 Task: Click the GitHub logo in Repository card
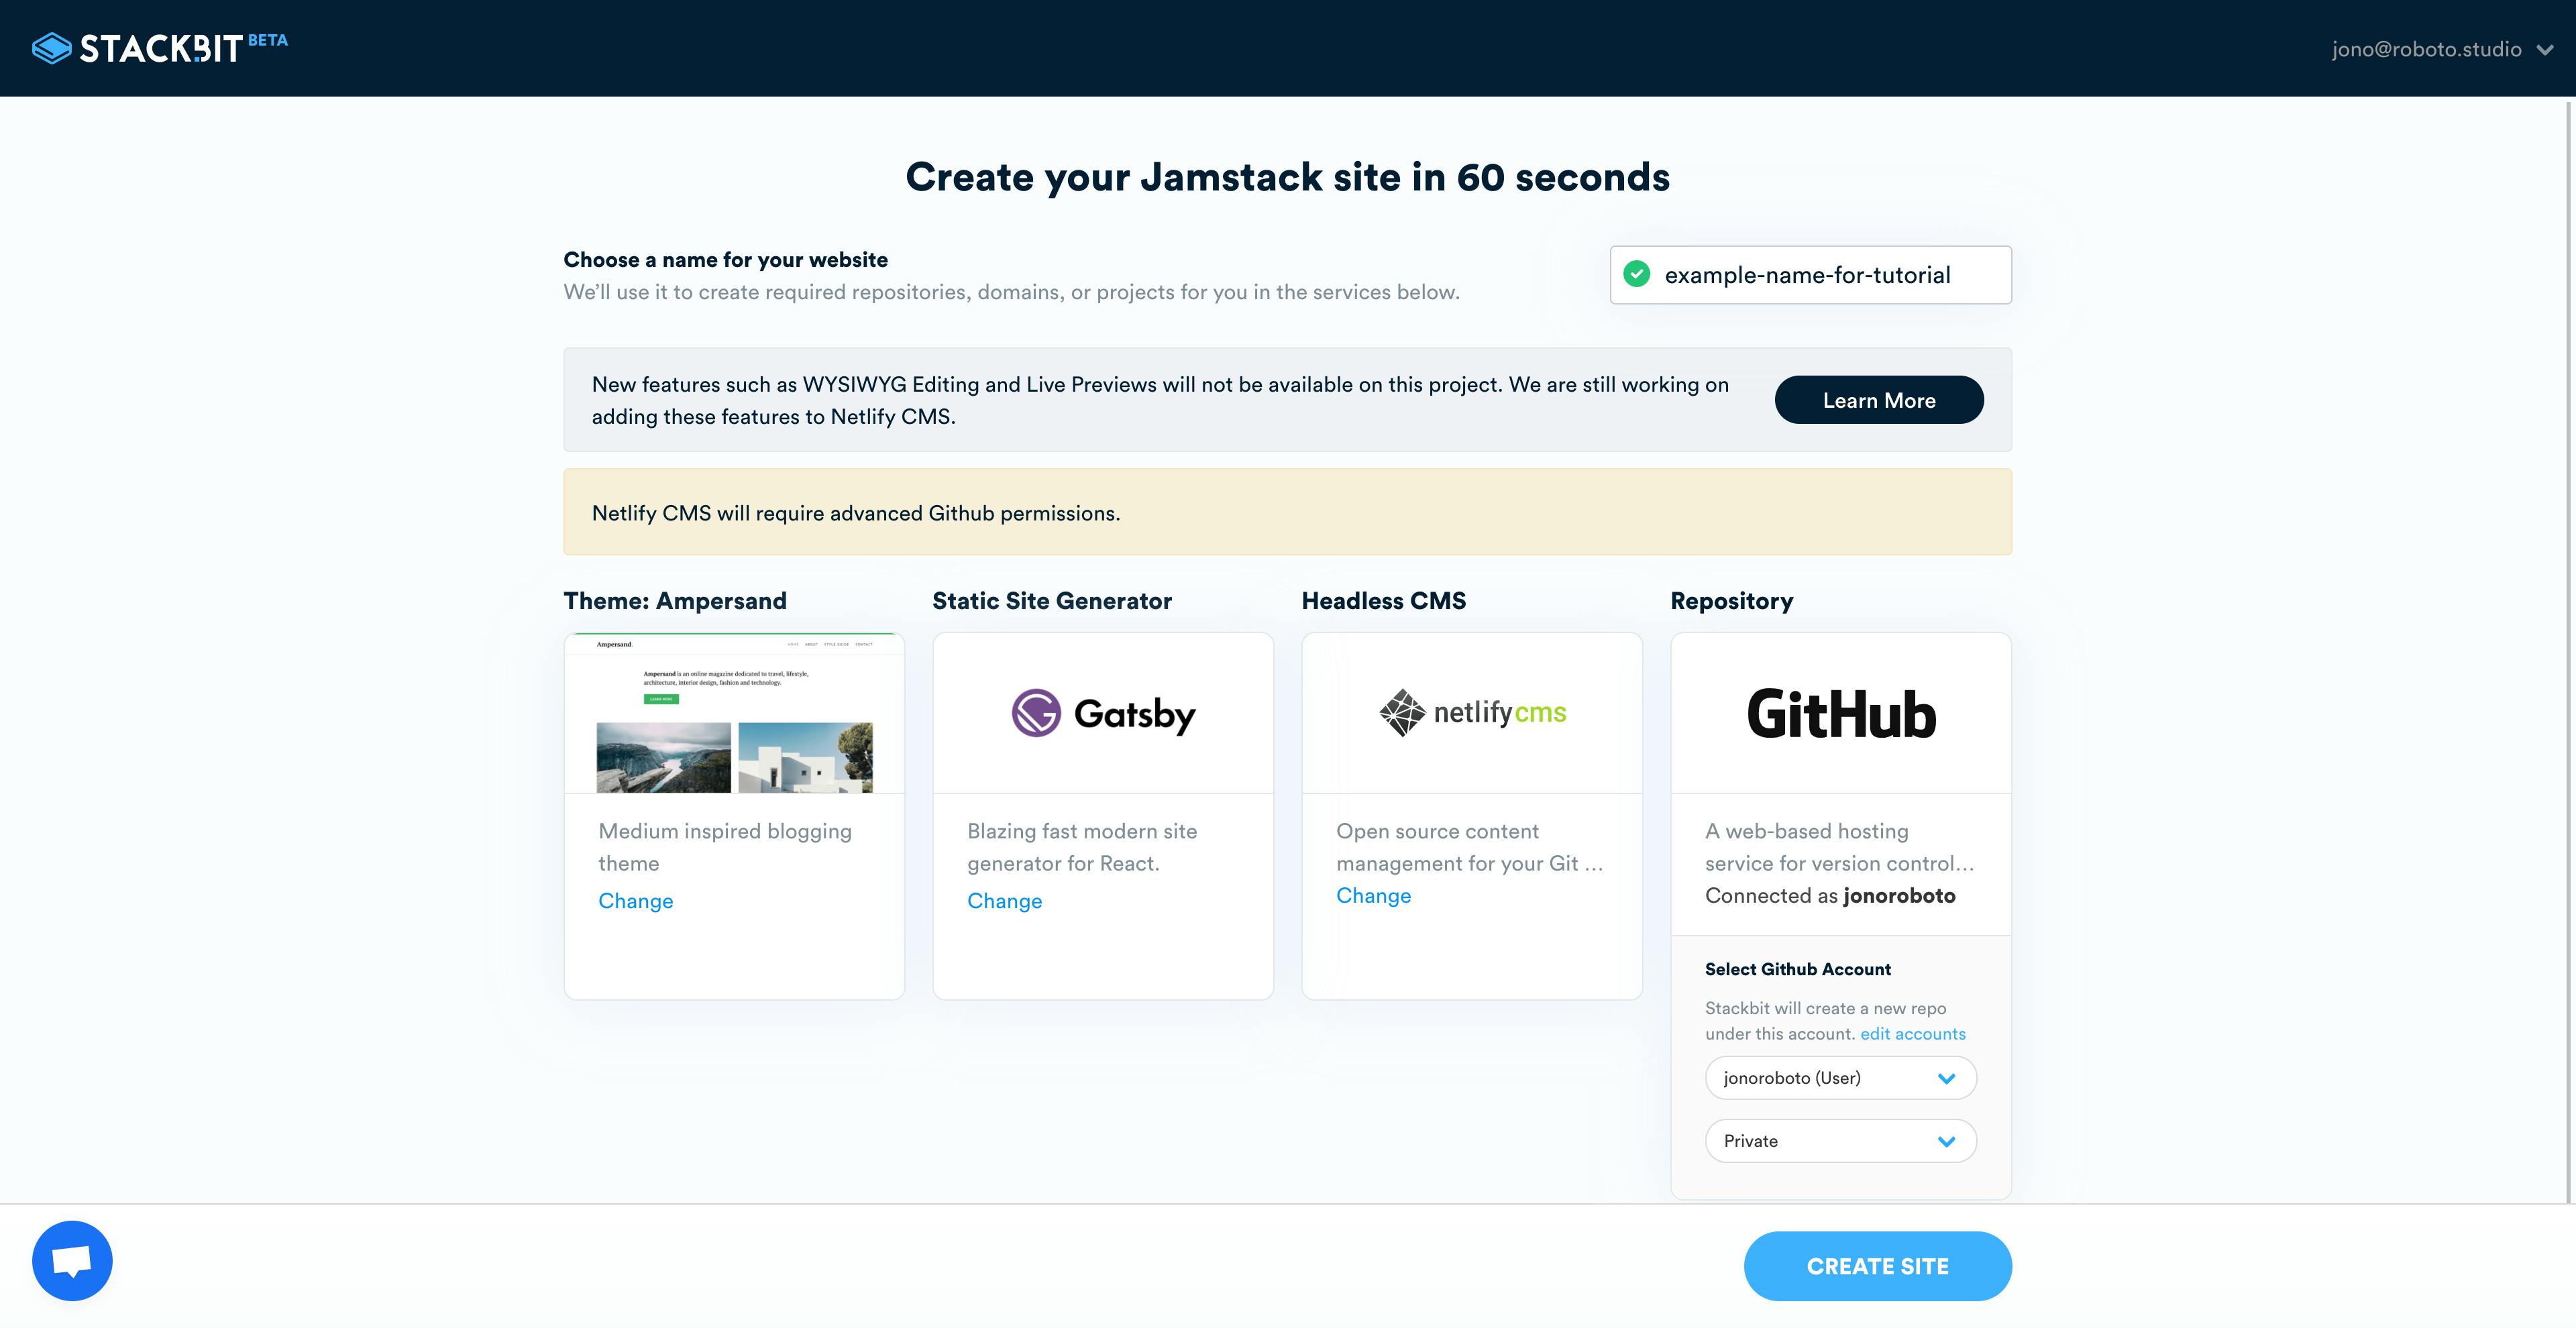tap(1841, 714)
